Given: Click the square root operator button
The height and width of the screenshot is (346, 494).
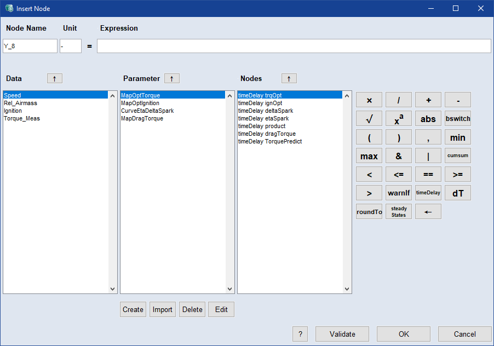Looking at the screenshot, I should pyautogui.click(x=369, y=119).
